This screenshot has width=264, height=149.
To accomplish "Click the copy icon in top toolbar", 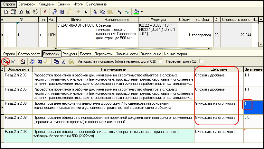I will click(x=102, y=12).
